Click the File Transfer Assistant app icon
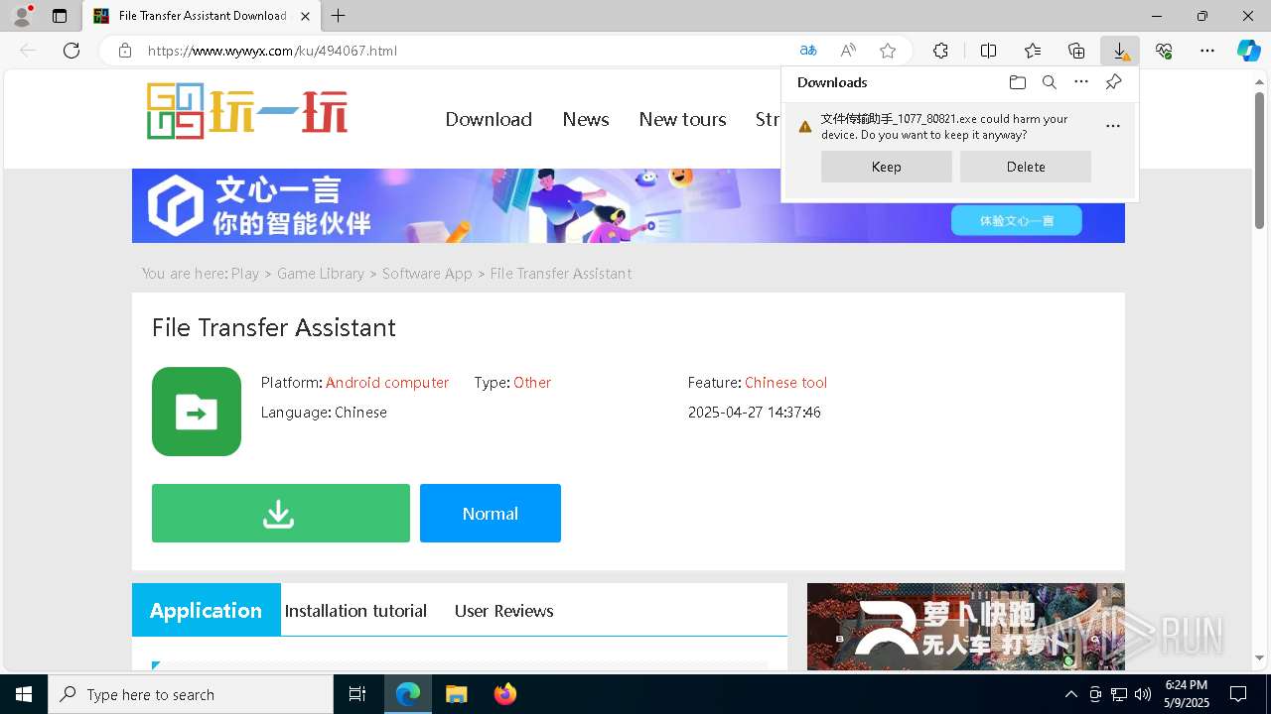 tap(197, 412)
